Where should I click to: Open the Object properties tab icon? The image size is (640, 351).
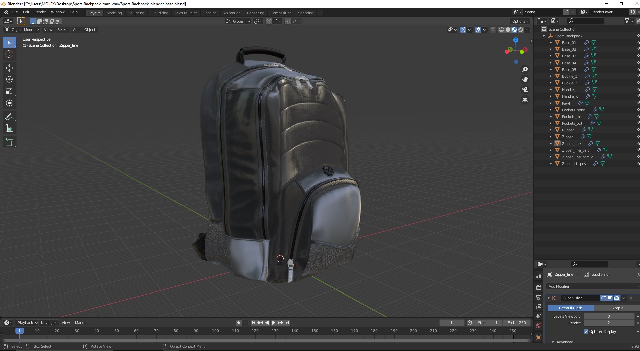coord(539,338)
